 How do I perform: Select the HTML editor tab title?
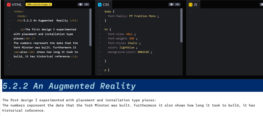(17, 5)
